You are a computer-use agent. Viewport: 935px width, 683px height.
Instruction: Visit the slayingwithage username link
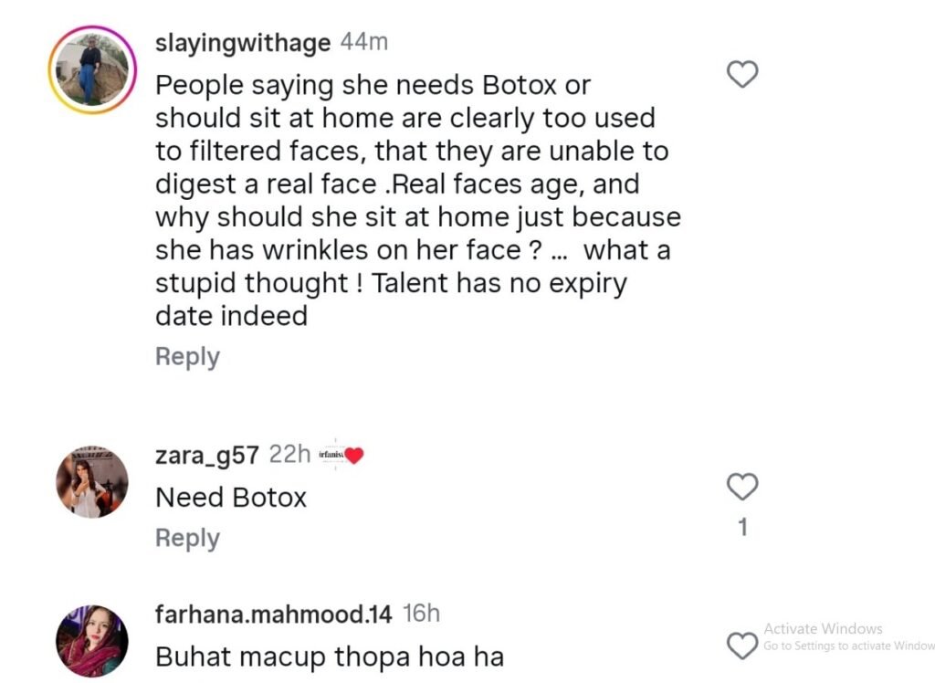pos(243,42)
